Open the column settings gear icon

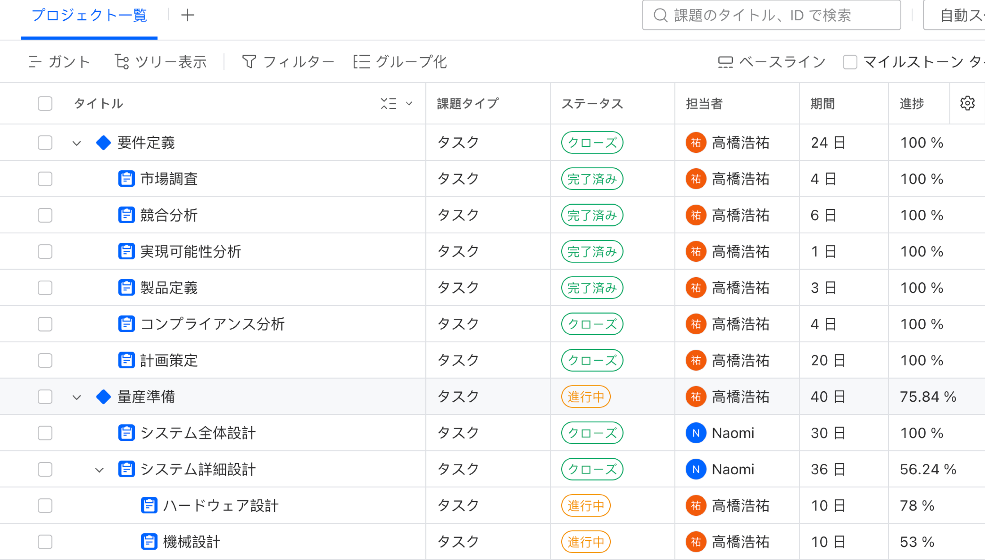(967, 103)
